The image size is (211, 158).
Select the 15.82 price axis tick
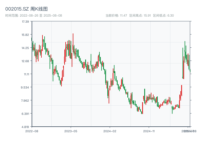pyautogui.click(x=25, y=34)
